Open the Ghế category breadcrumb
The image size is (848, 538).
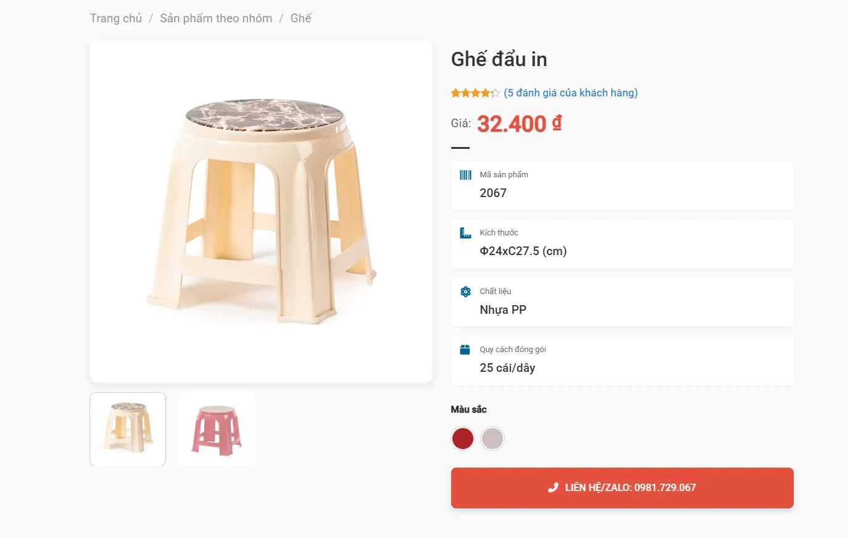pos(301,18)
